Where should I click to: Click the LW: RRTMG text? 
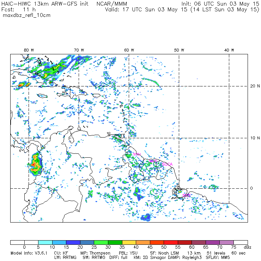tap(65, 257)
